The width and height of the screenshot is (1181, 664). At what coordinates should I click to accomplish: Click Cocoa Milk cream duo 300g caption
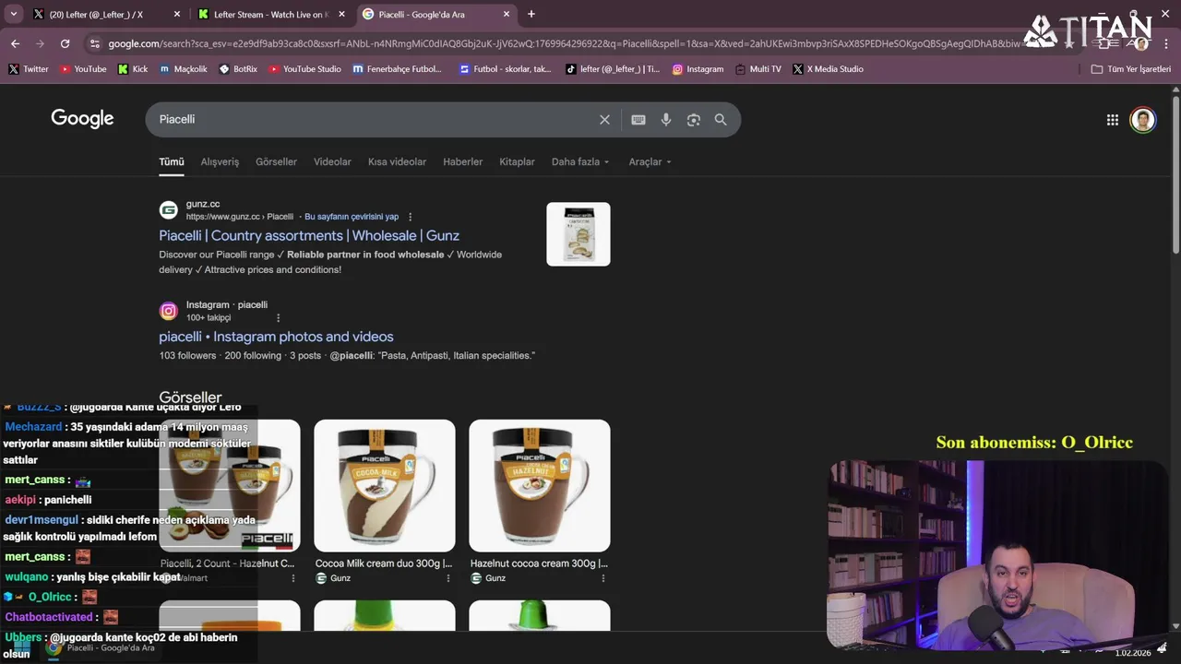(384, 563)
